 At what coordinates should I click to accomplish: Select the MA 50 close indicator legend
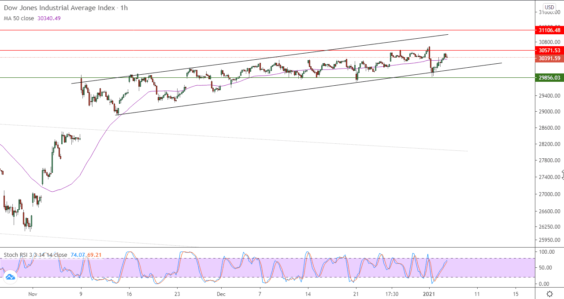coord(19,18)
